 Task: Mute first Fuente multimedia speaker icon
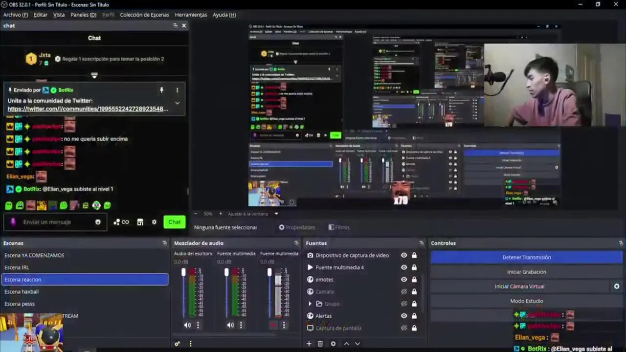tap(230, 325)
